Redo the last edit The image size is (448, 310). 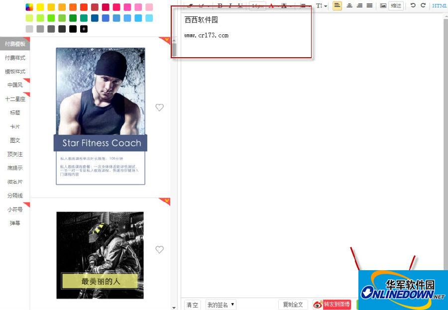point(423,5)
